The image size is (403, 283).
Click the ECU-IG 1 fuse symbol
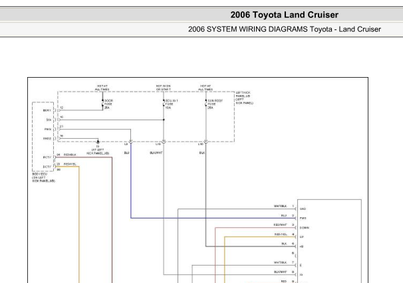164,104
